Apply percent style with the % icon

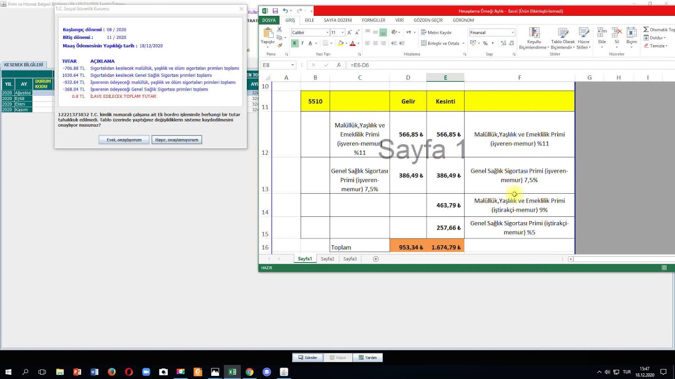coord(485,44)
